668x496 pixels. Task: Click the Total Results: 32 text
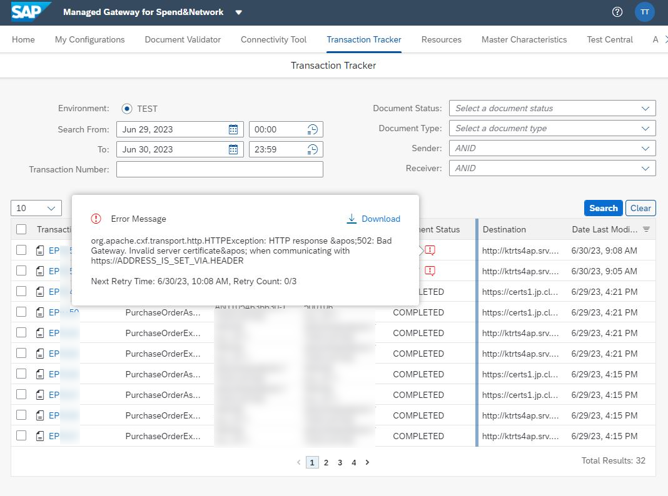tap(613, 460)
